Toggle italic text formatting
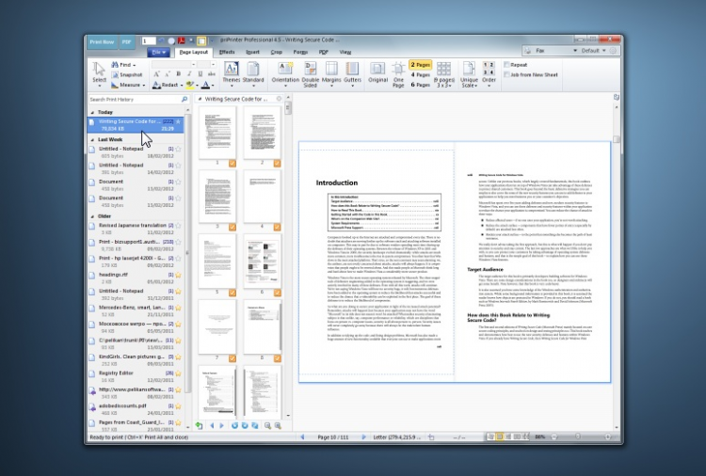706x476 pixels. tap(189, 73)
